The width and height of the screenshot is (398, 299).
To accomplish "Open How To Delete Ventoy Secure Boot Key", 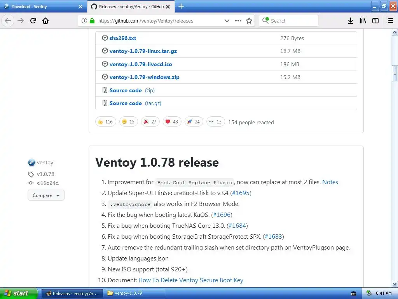I will [191, 280].
